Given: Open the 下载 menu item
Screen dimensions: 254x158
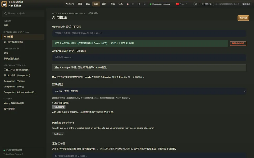Looking at the screenshot, I should coord(112,4).
